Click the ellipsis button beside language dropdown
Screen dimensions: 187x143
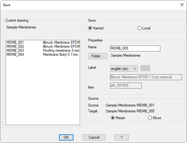click(x=145, y=68)
